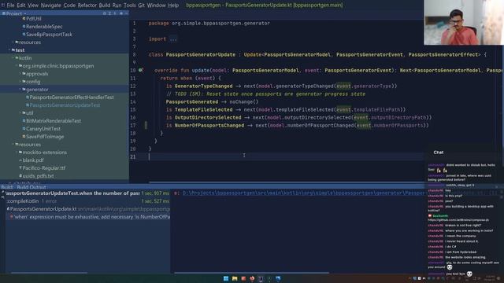Switch to IntelliJ IDEA in the taskbar

pos(261,278)
